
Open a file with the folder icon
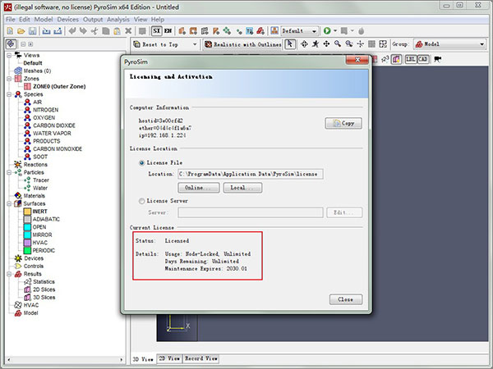21,31
